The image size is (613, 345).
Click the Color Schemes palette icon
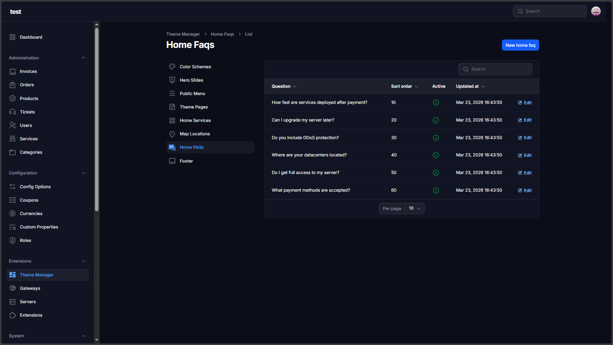tap(172, 67)
